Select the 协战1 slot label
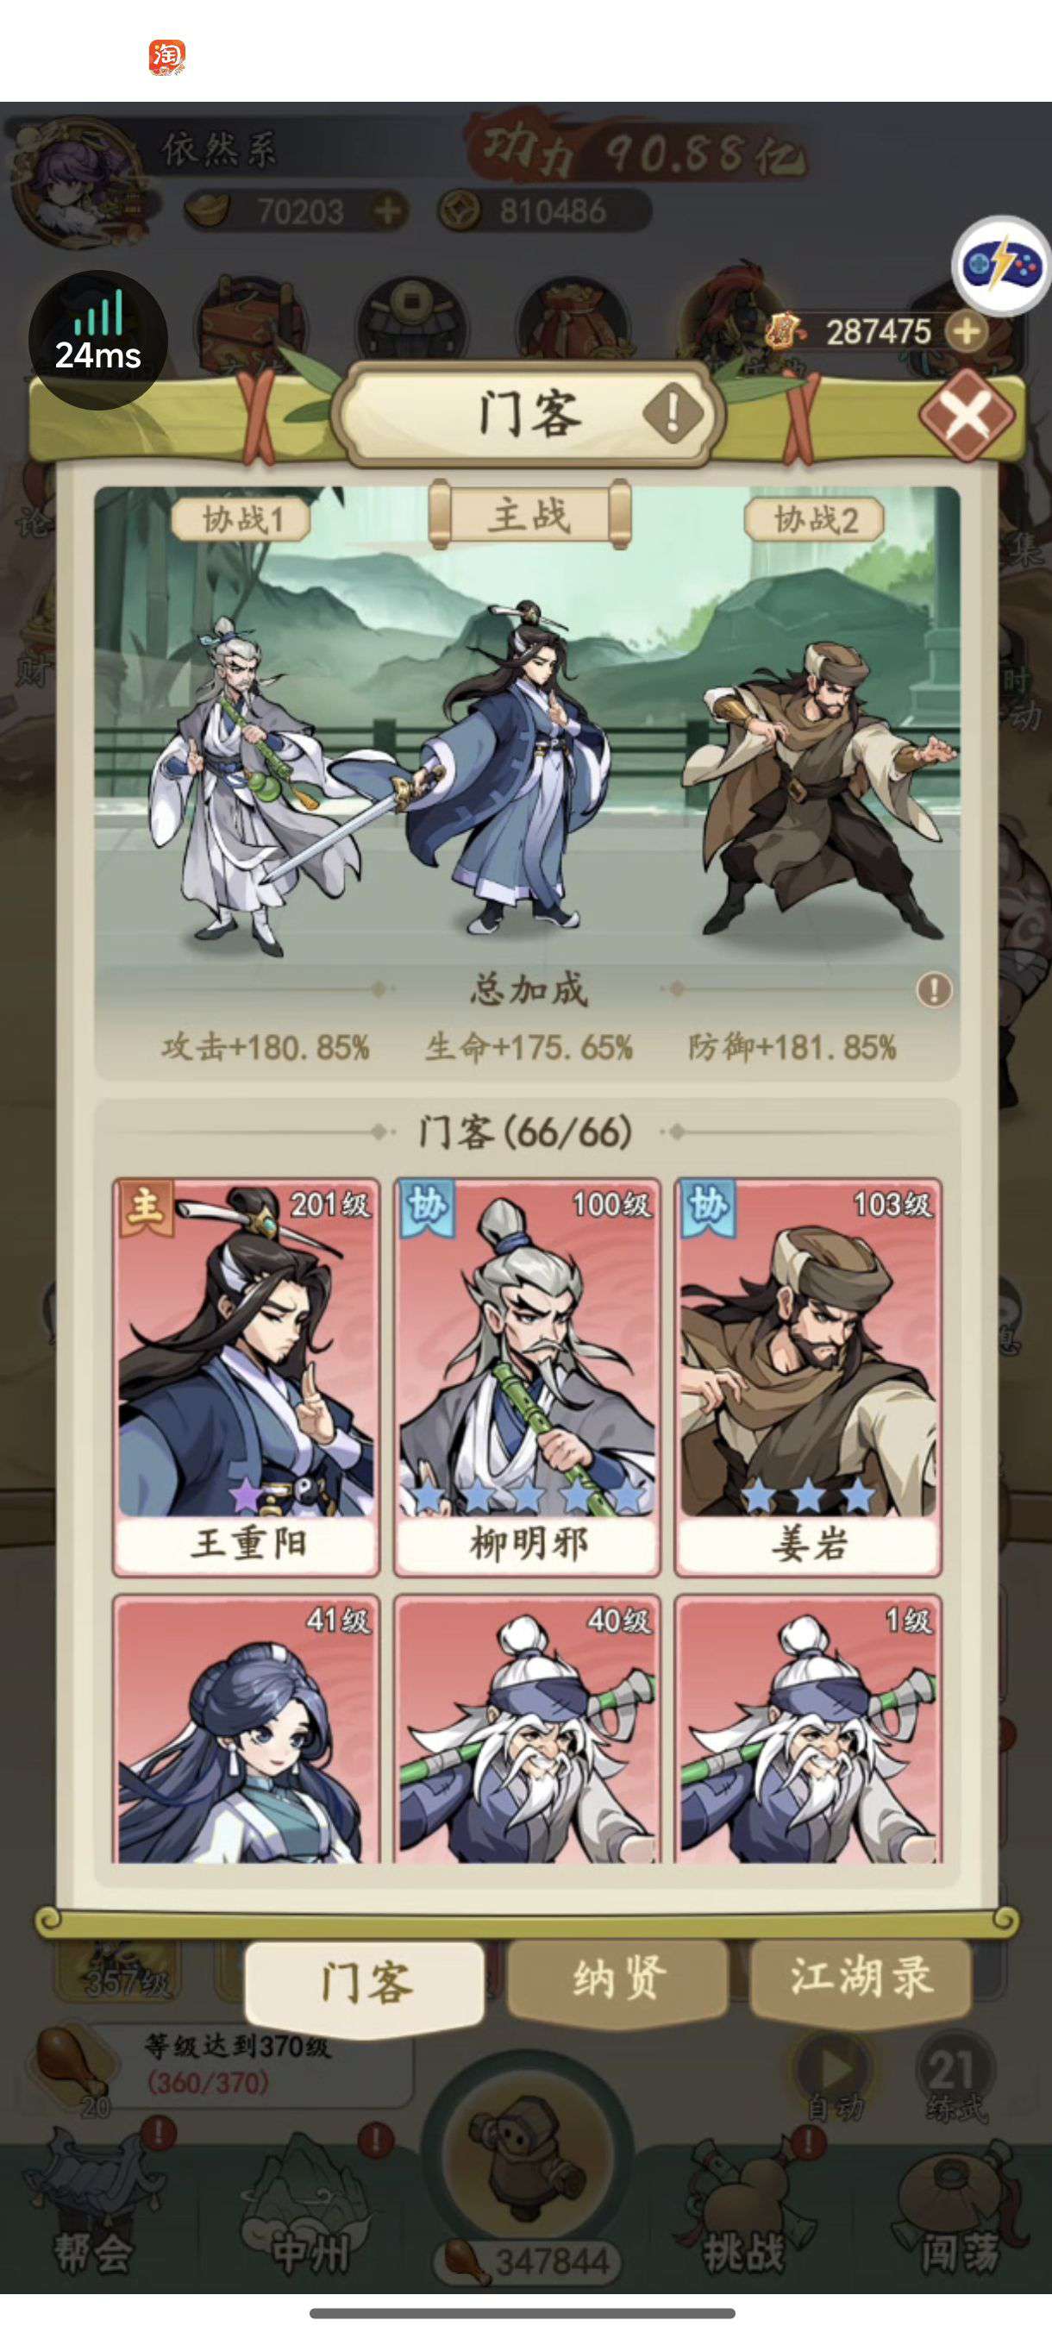The height and width of the screenshot is (2339, 1052). point(241,520)
